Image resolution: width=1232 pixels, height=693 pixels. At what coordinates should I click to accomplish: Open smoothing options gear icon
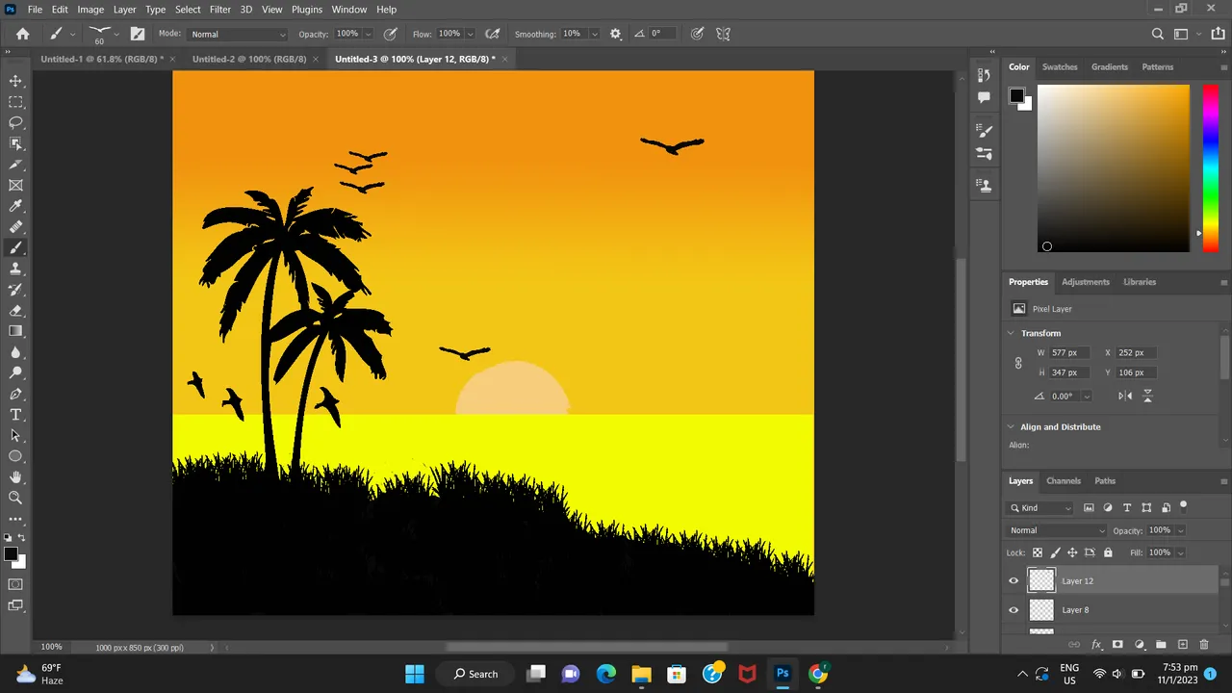[616, 34]
